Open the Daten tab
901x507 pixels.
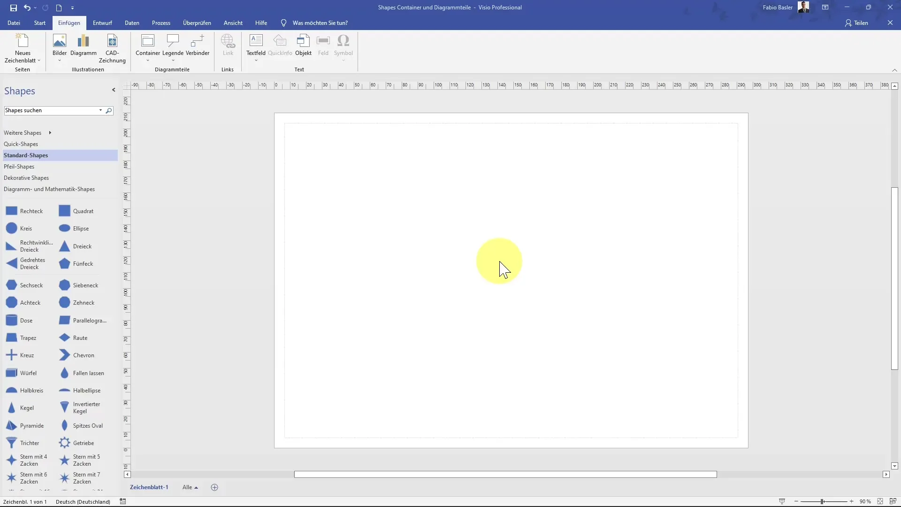pos(132,23)
